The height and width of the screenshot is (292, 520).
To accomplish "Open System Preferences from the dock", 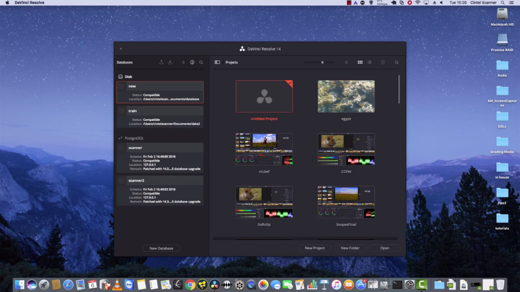I will click(x=409, y=285).
